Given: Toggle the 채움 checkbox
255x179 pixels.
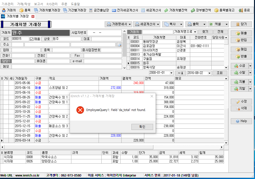Looking at the screenshot, I should pyautogui.click(x=32, y=39).
